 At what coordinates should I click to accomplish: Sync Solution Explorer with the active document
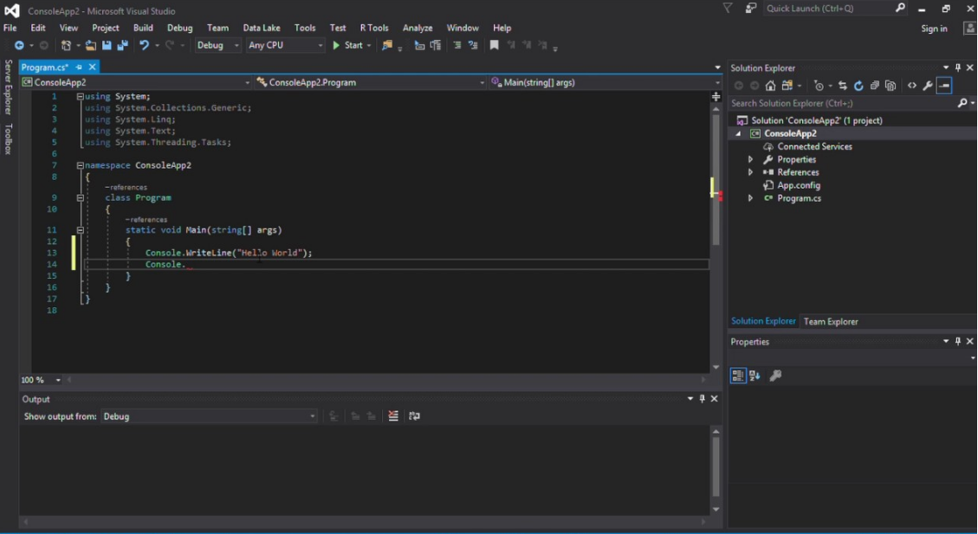click(843, 85)
